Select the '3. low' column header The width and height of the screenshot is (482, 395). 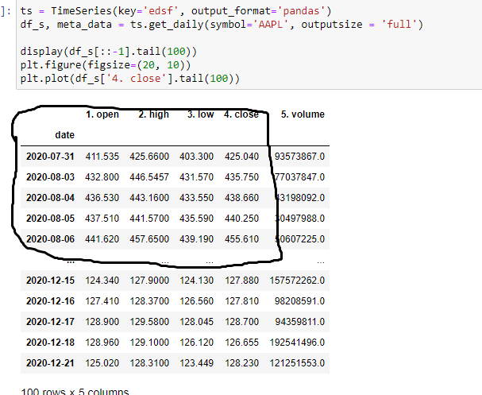tap(200, 114)
